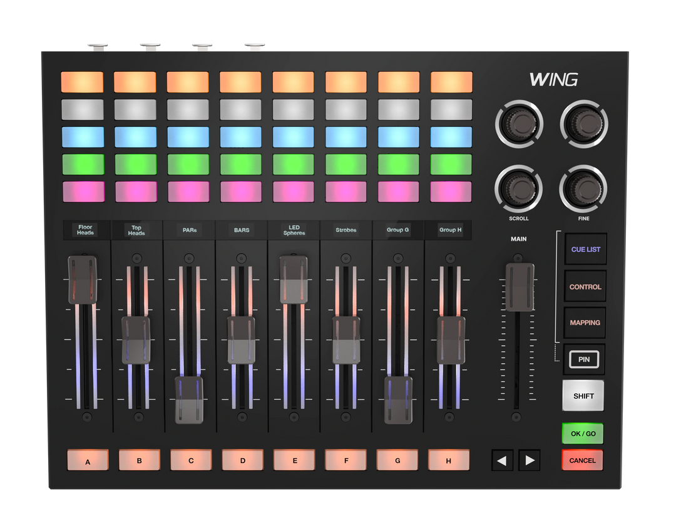The width and height of the screenshot is (676, 525).
Task: Click the MAIN master fader handle
Action: click(x=520, y=287)
